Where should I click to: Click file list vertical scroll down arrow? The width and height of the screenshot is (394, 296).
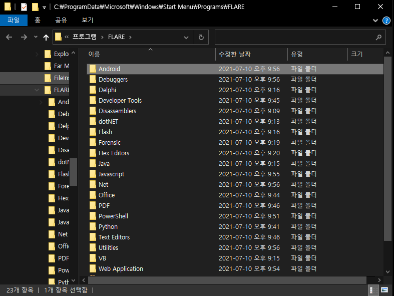pyautogui.click(x=387, y=272)
